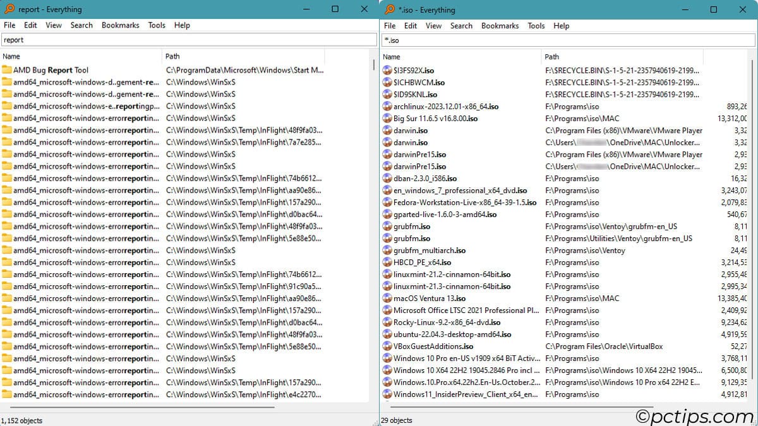Click the folder icon beside an amd64_microsoft-windows entry
758x426 pixels.
pos(6,82)
